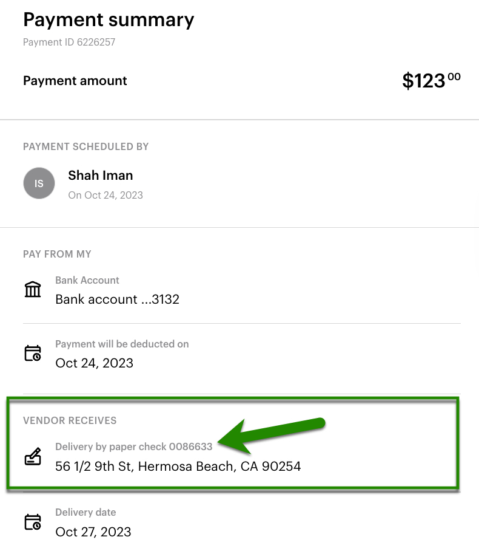The height and width of the screenshot is (554, 479).
Task: Click the PAYMENT SCHEDULED BY header
Action: coord(85,146)
